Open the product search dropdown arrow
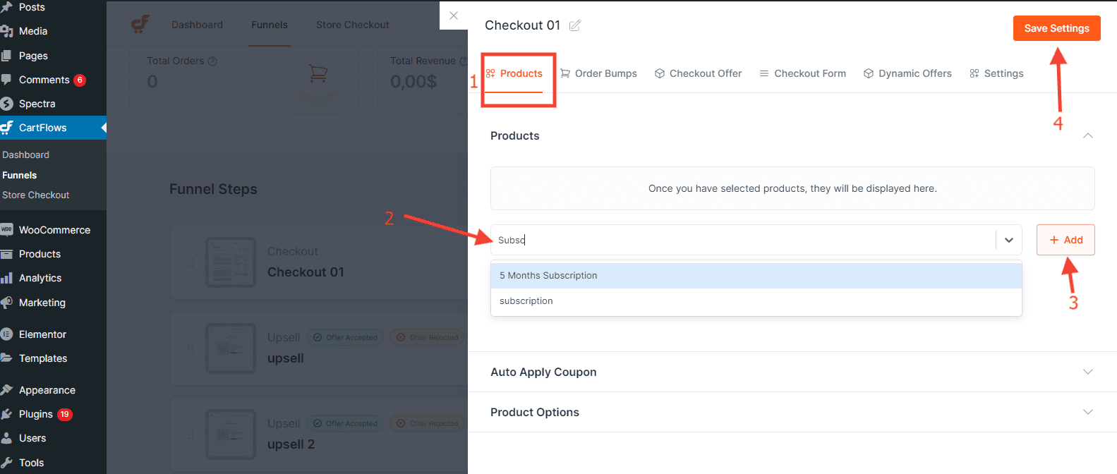 (x=1009, y=240)
